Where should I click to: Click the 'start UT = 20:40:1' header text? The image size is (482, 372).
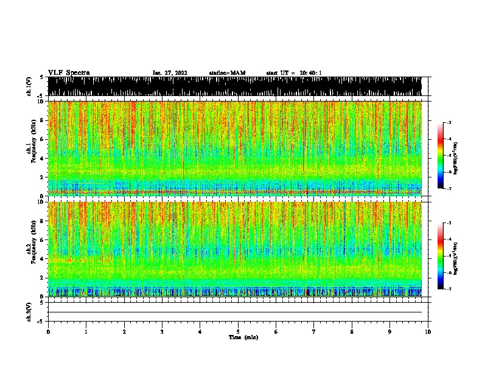coord(294,73)
